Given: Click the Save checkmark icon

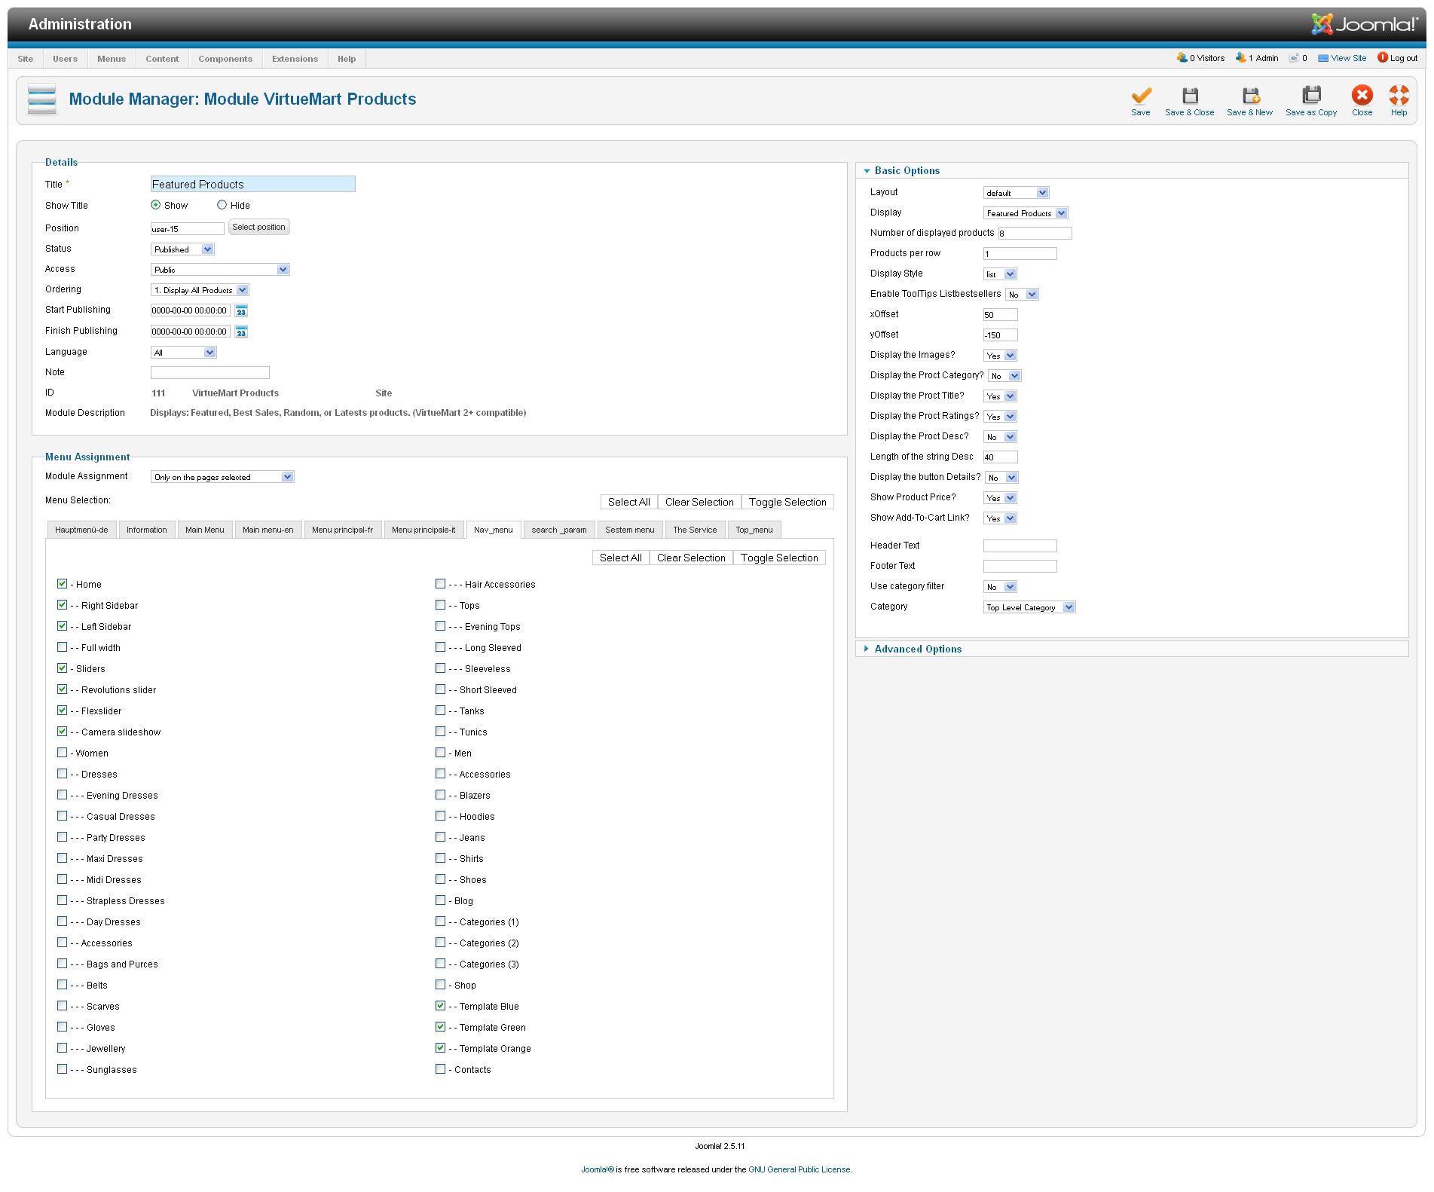Looking at the screenshot, I should tap(1140, 96).
